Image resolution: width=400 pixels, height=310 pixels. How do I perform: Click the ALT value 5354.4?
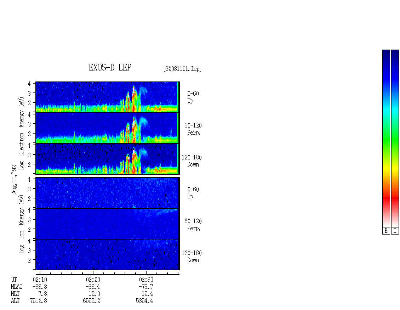145,301
